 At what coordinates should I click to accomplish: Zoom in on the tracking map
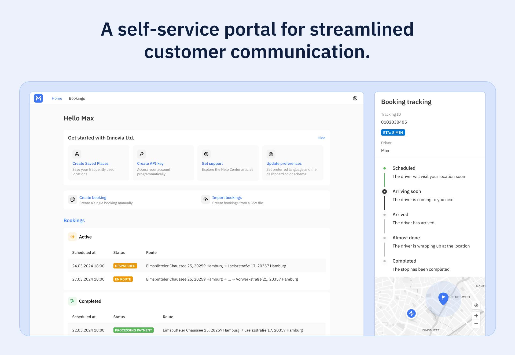click(x=476, y=316)
